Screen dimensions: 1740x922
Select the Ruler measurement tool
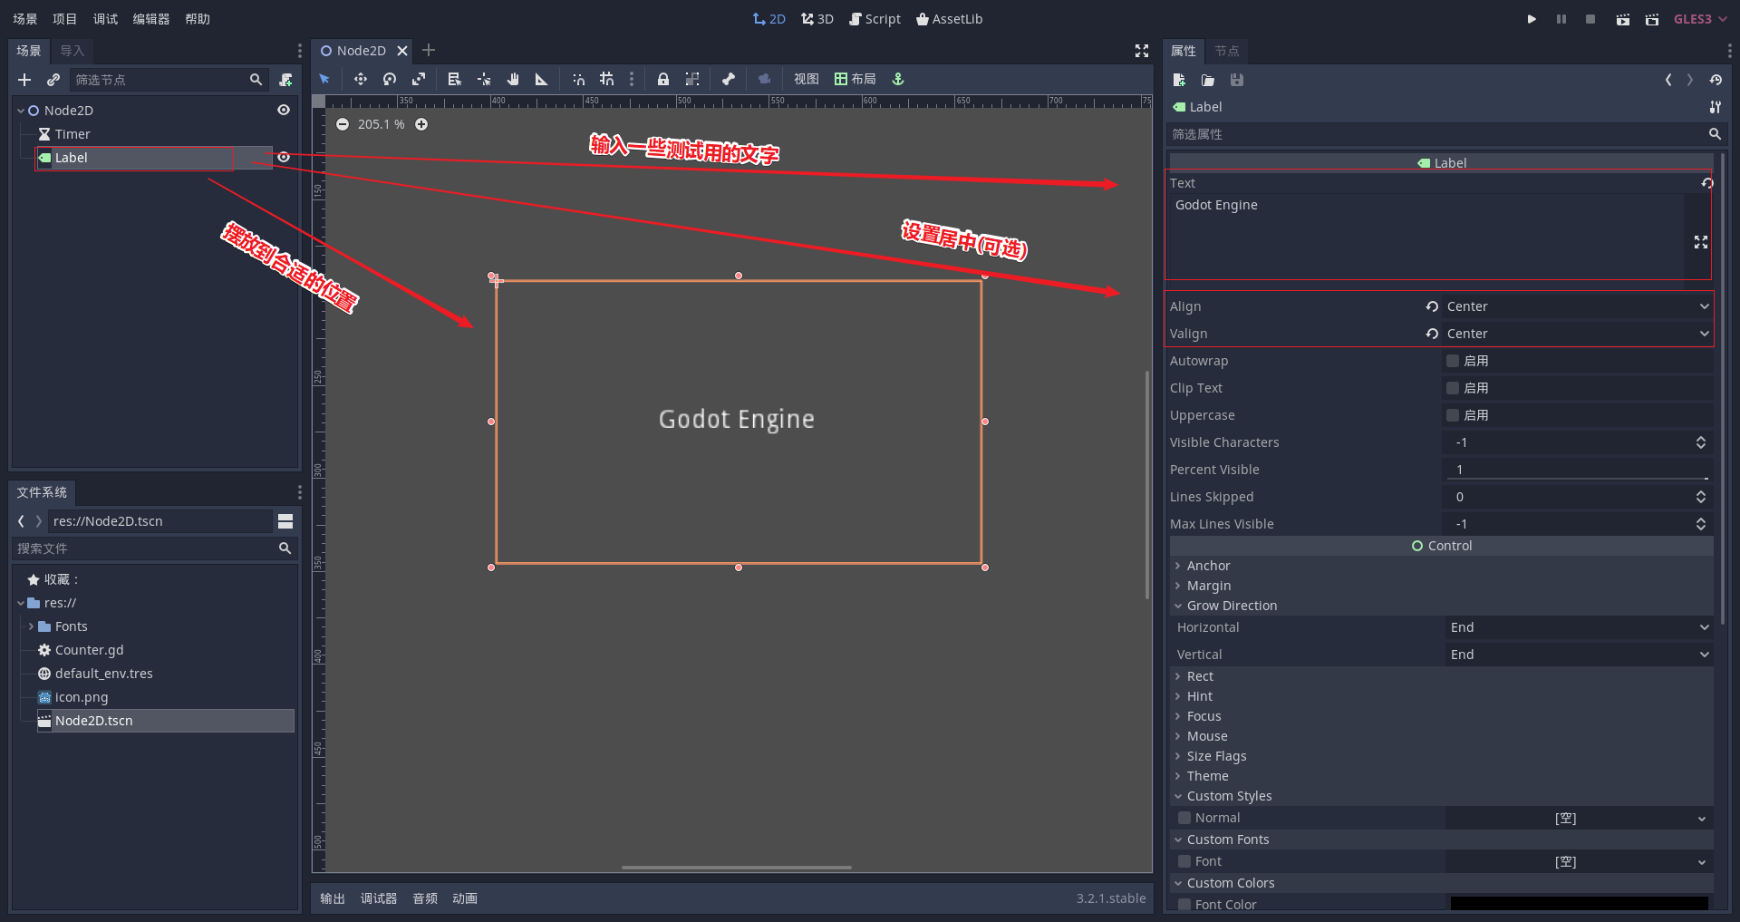click(x=541, y=79)
